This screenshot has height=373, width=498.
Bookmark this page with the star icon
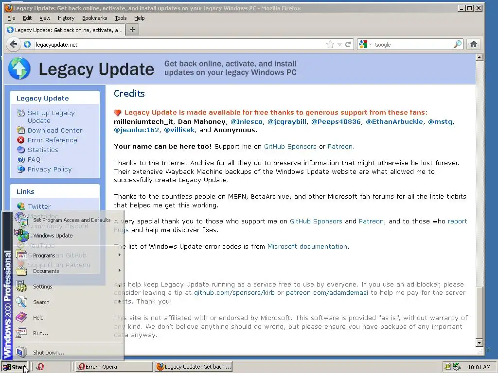point(330,44)
